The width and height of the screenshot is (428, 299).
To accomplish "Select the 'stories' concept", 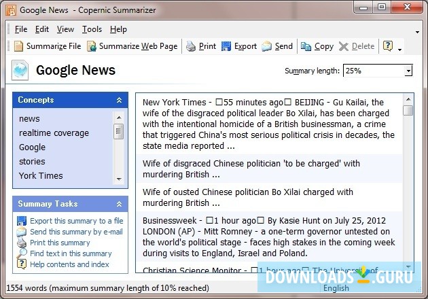I will click(32, 161).
